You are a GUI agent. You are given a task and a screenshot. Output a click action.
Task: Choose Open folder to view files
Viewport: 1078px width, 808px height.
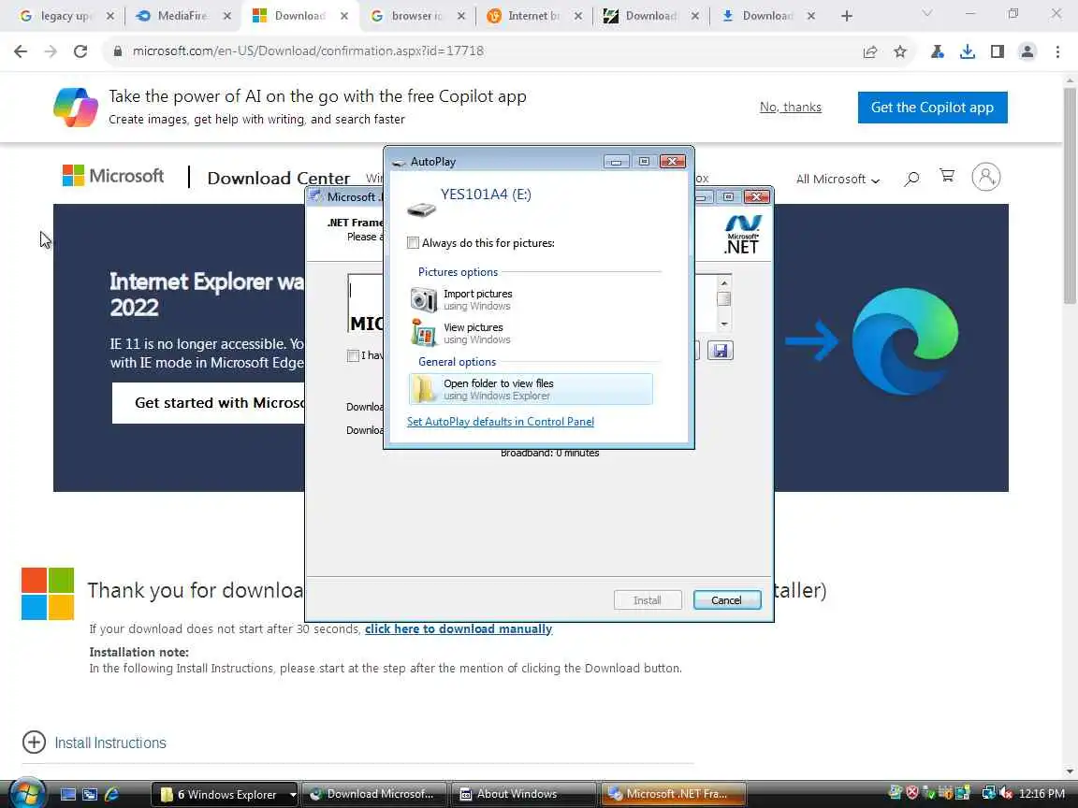pyautogui.click(x=531, y=389)
